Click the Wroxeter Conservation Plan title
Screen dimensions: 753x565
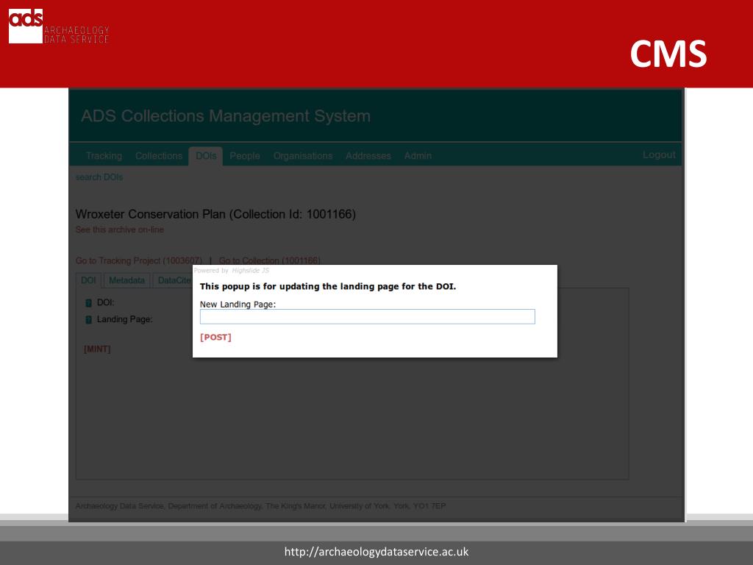[x=215, y=214]
